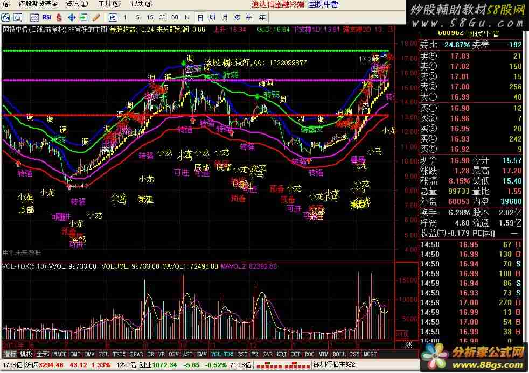Select MCST indicator tab
This screenshot has height=373, width=529.
pyautogui.click(x=370, y=354)
